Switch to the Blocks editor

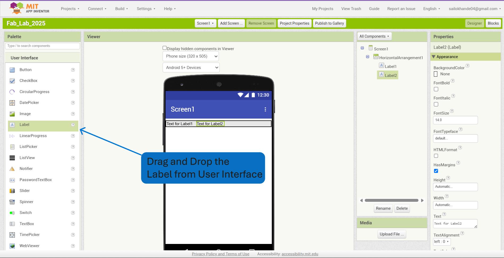[493, 23]
